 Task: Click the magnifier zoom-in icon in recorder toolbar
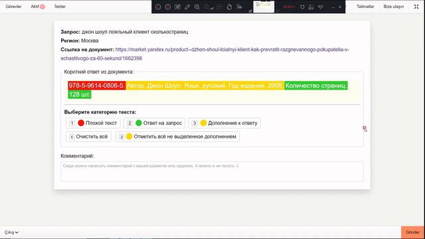point(197,7)
